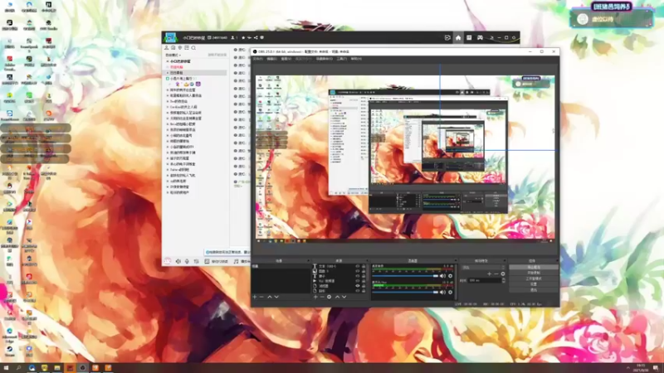664x373 pixels.
Task: Lock the last source row
Action: [364, 291]
